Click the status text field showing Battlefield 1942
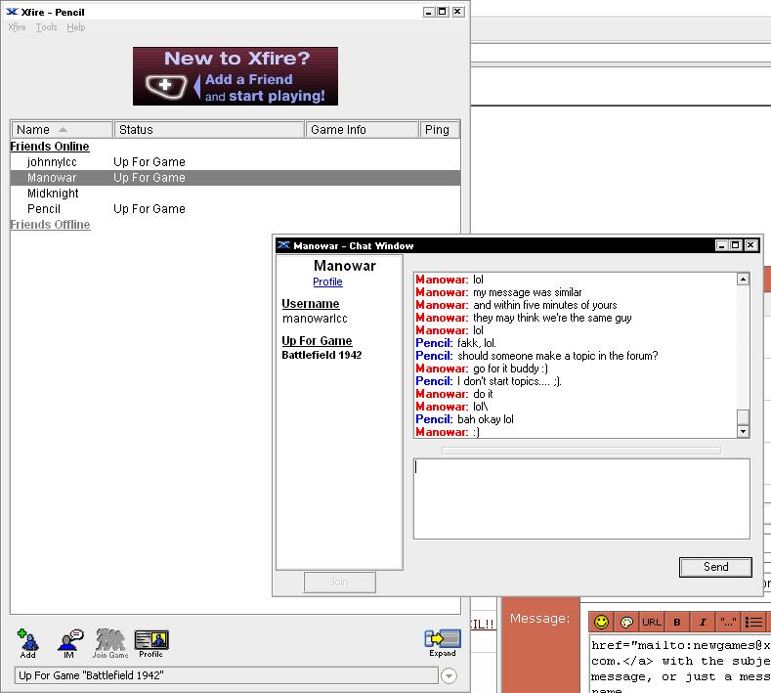771x693 pixels. click(226, 675)
